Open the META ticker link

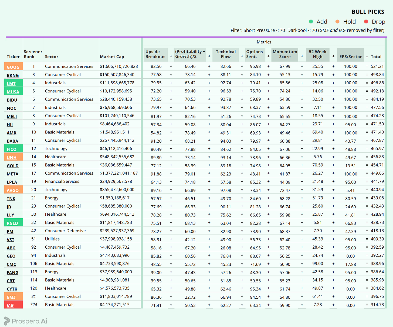pyautogui.click(x=13, y=174)
